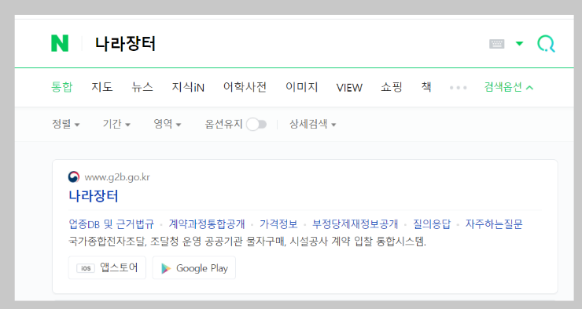582x309 pixels.
Task: Click the green Naver N logo
Action: (x=60, y=43)
